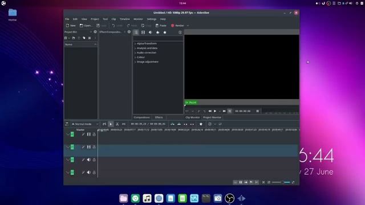
Task: Open the Monitor menu
Action: coord(138,19)
